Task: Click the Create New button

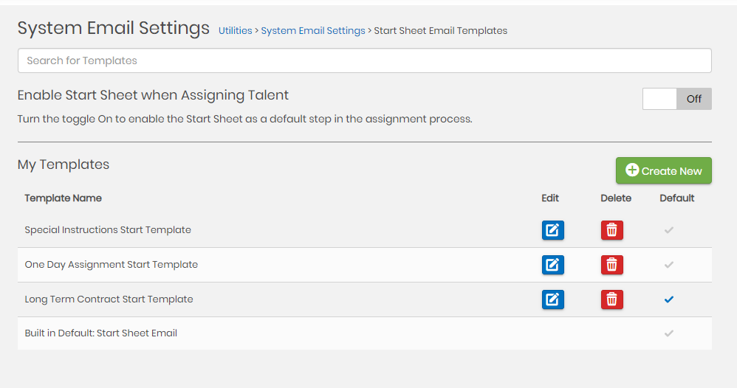Action: click(x=663, y=171)
